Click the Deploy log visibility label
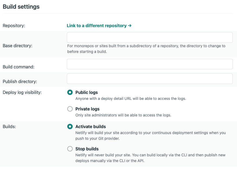Viewport: 237px width, 171px height. (22, 93)
